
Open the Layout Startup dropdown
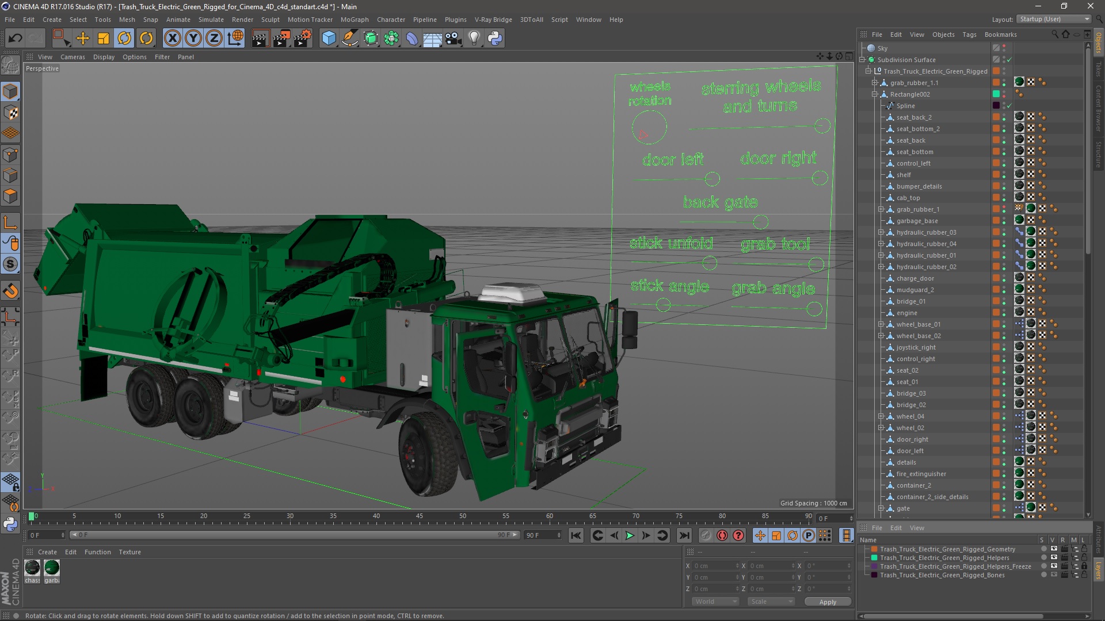coord(1054,19)
